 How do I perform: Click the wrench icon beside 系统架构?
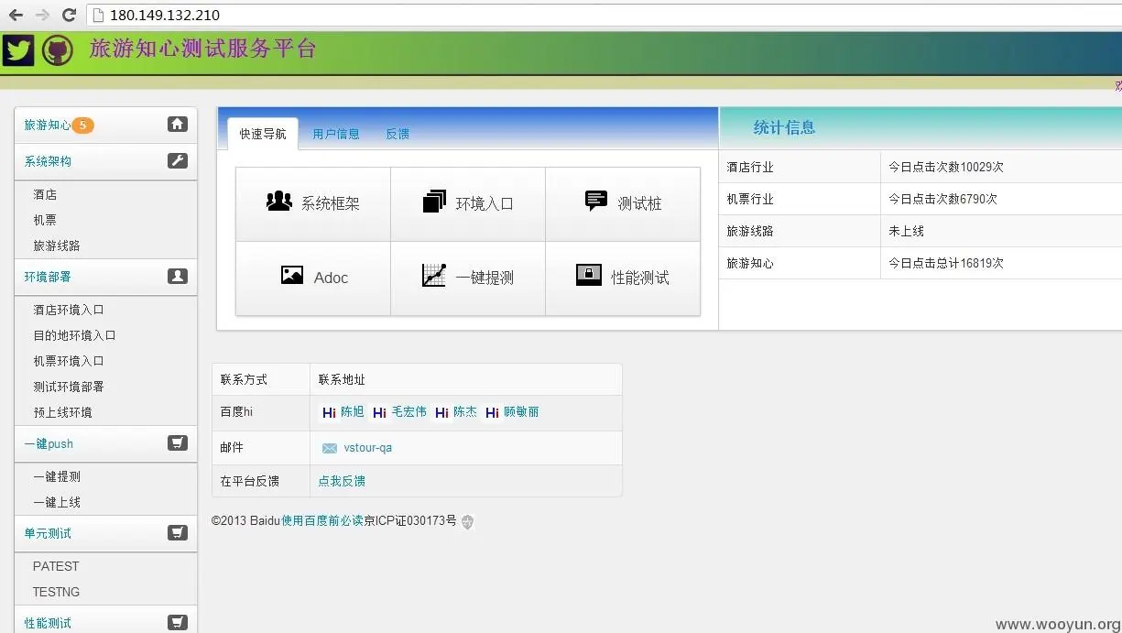pos(178,160)
